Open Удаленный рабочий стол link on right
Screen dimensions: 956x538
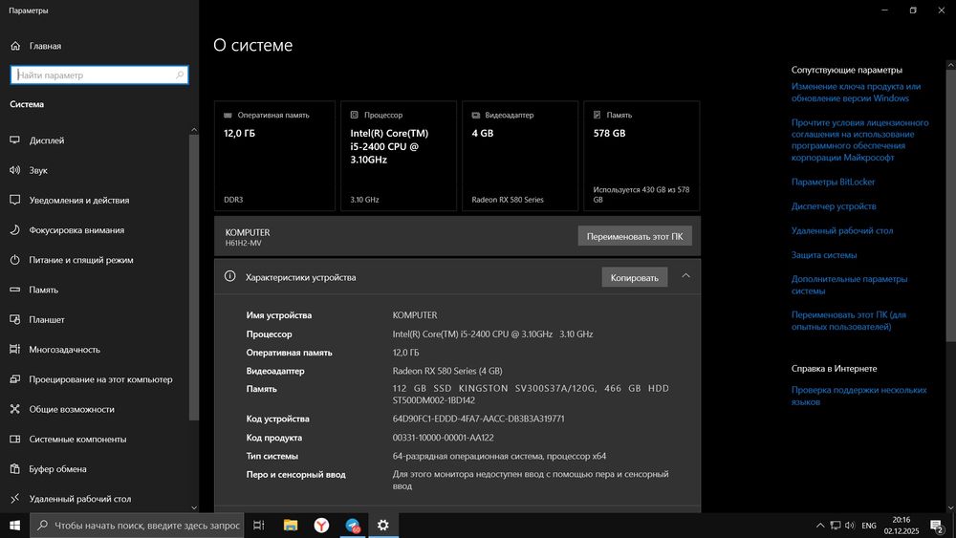842,230
